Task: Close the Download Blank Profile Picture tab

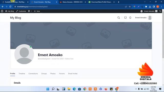Action: (x=114, y=2)
